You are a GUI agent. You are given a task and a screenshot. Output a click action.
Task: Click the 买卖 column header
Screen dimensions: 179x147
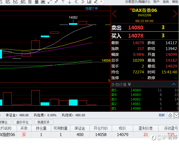click(24, 128)
